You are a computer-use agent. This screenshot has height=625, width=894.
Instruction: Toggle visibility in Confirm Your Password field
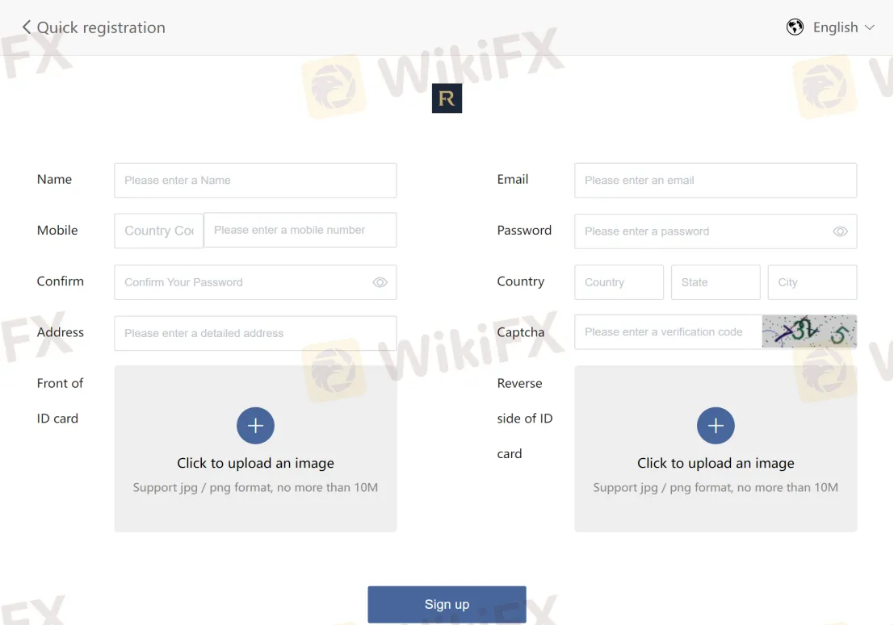380,282
